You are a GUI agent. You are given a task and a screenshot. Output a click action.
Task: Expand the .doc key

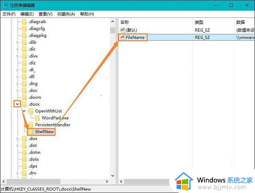17,90
